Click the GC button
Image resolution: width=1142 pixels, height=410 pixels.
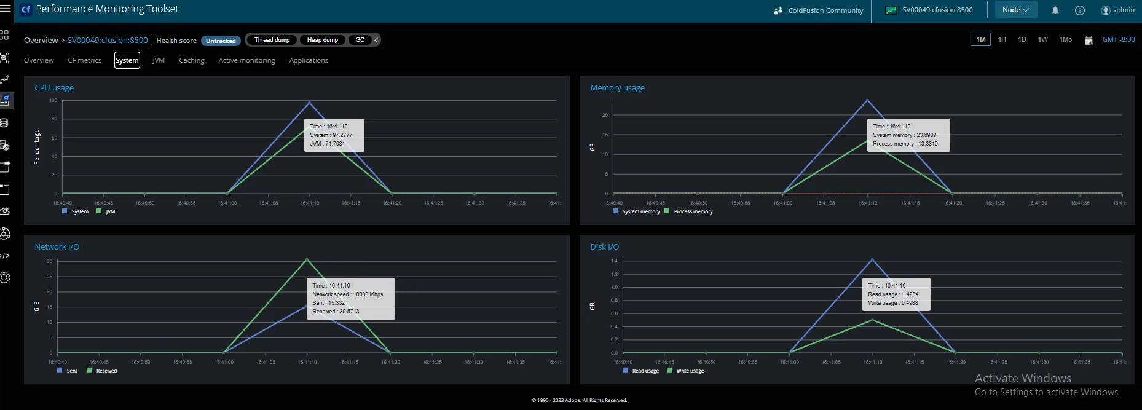(360, 40)
